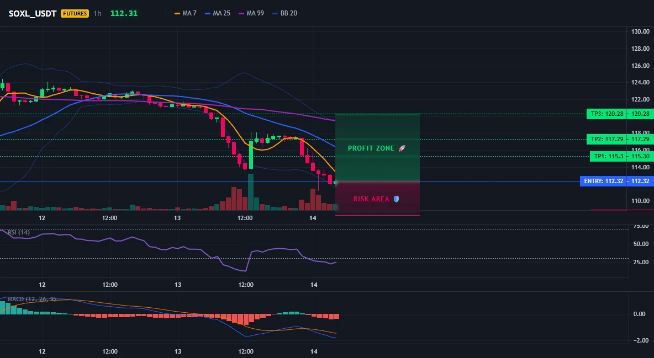
Task: Click the SOXL_USDT symbol title
Action: 33,13
